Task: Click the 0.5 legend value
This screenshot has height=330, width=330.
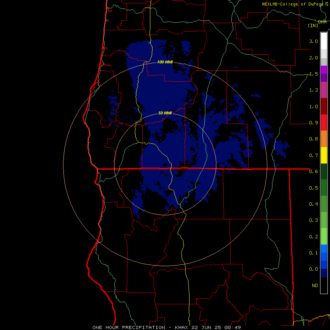Action: pyautogui.click(x=313, y=188)
